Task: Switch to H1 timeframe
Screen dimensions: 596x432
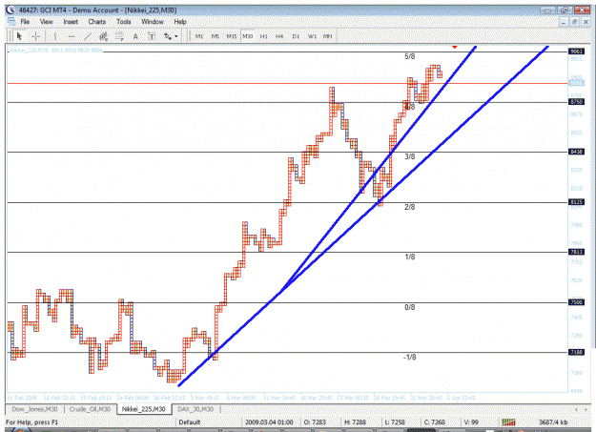Action: [263, 36]
